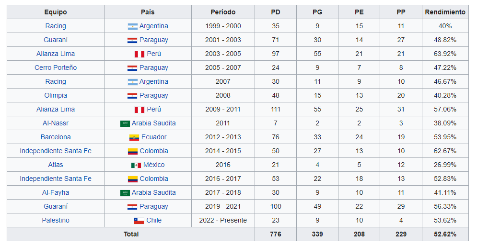Click Saudi Arabia flag in Al-Fayha row

point(125,193)
